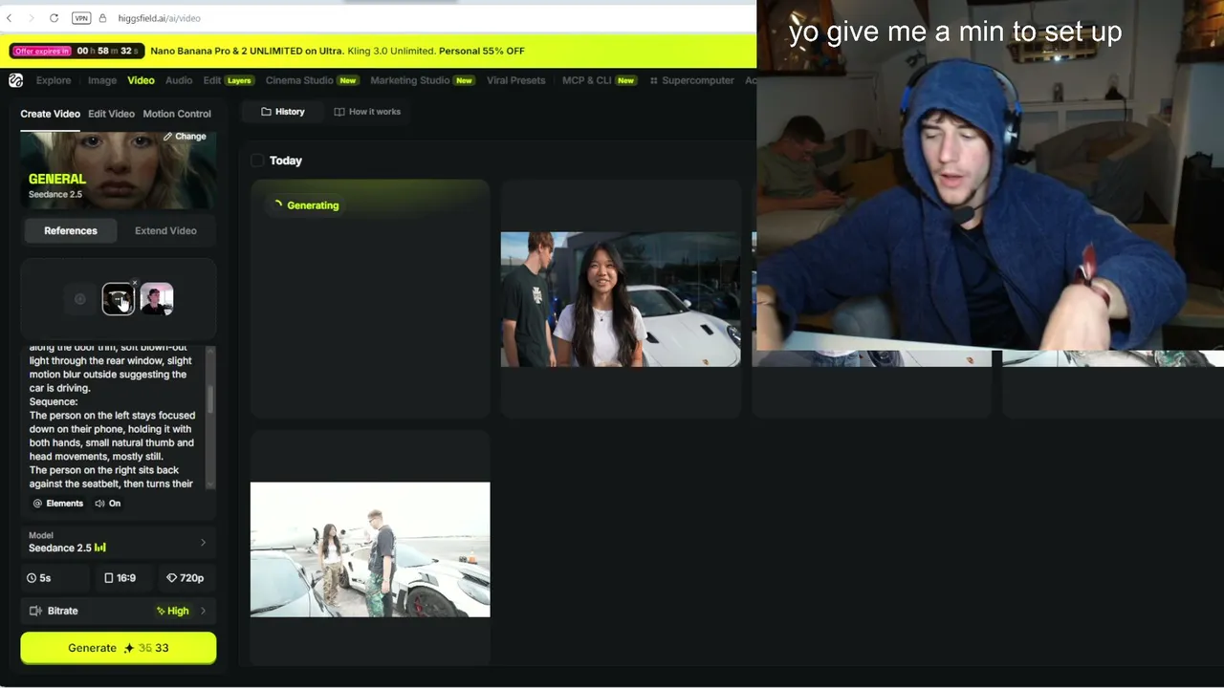This screenshot has width=1224, height=688.
Task: Open the 720p resolution selector
Action: tap(186, 578)
